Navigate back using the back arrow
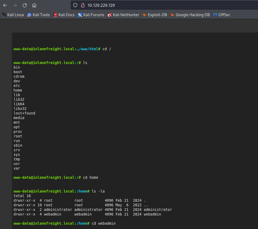The image size is (258, 229). tap(5, 5)
